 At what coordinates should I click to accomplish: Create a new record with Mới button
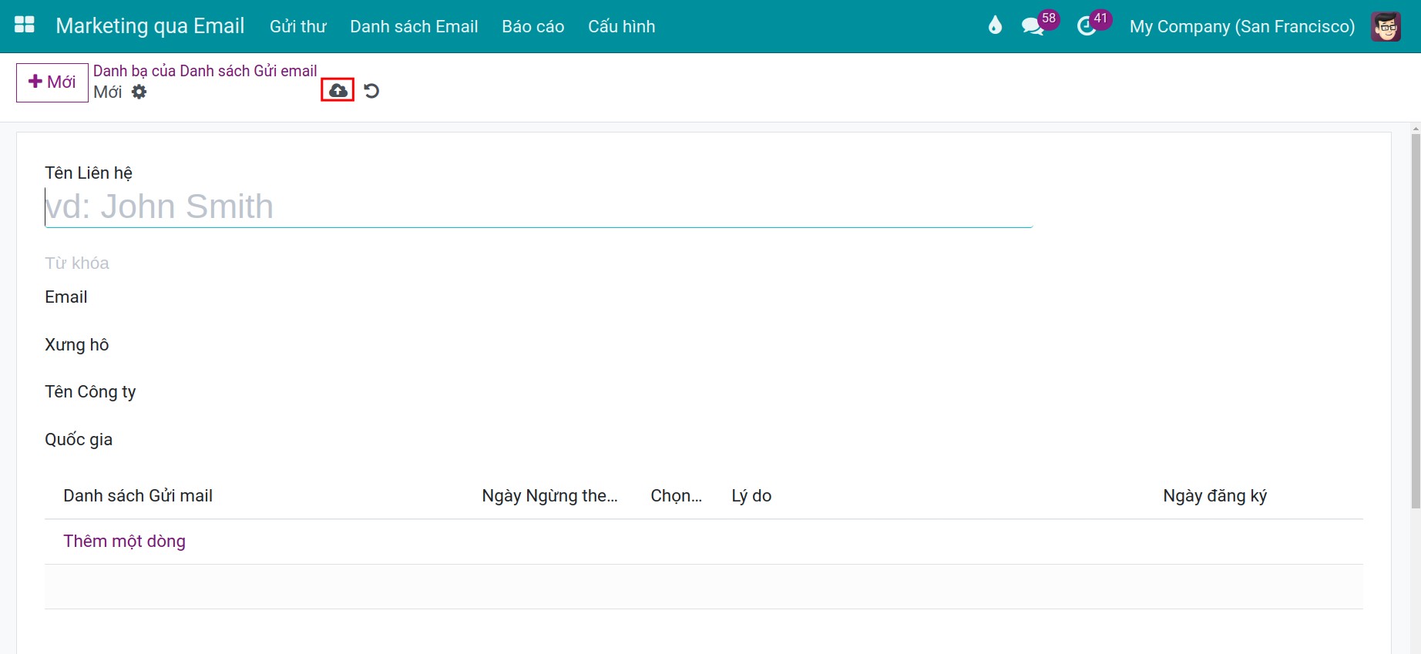coord(52,82)
